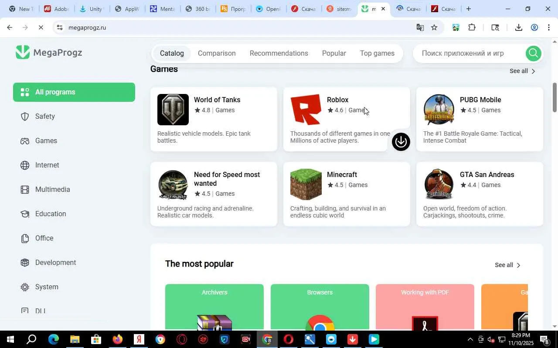
Task: Open the Chrome three-dot menu
Action: coord(549,27)
